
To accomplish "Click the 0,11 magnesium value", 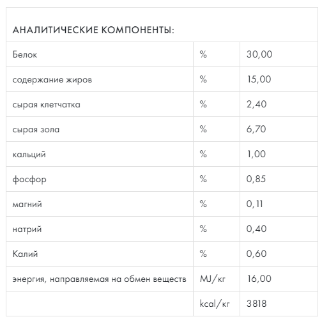I will point(254,204).
